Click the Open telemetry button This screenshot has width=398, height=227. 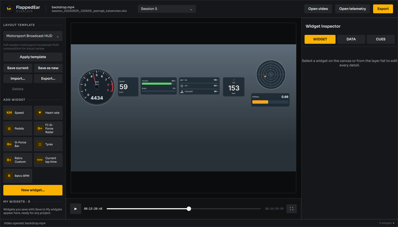[x=352, y=9]
